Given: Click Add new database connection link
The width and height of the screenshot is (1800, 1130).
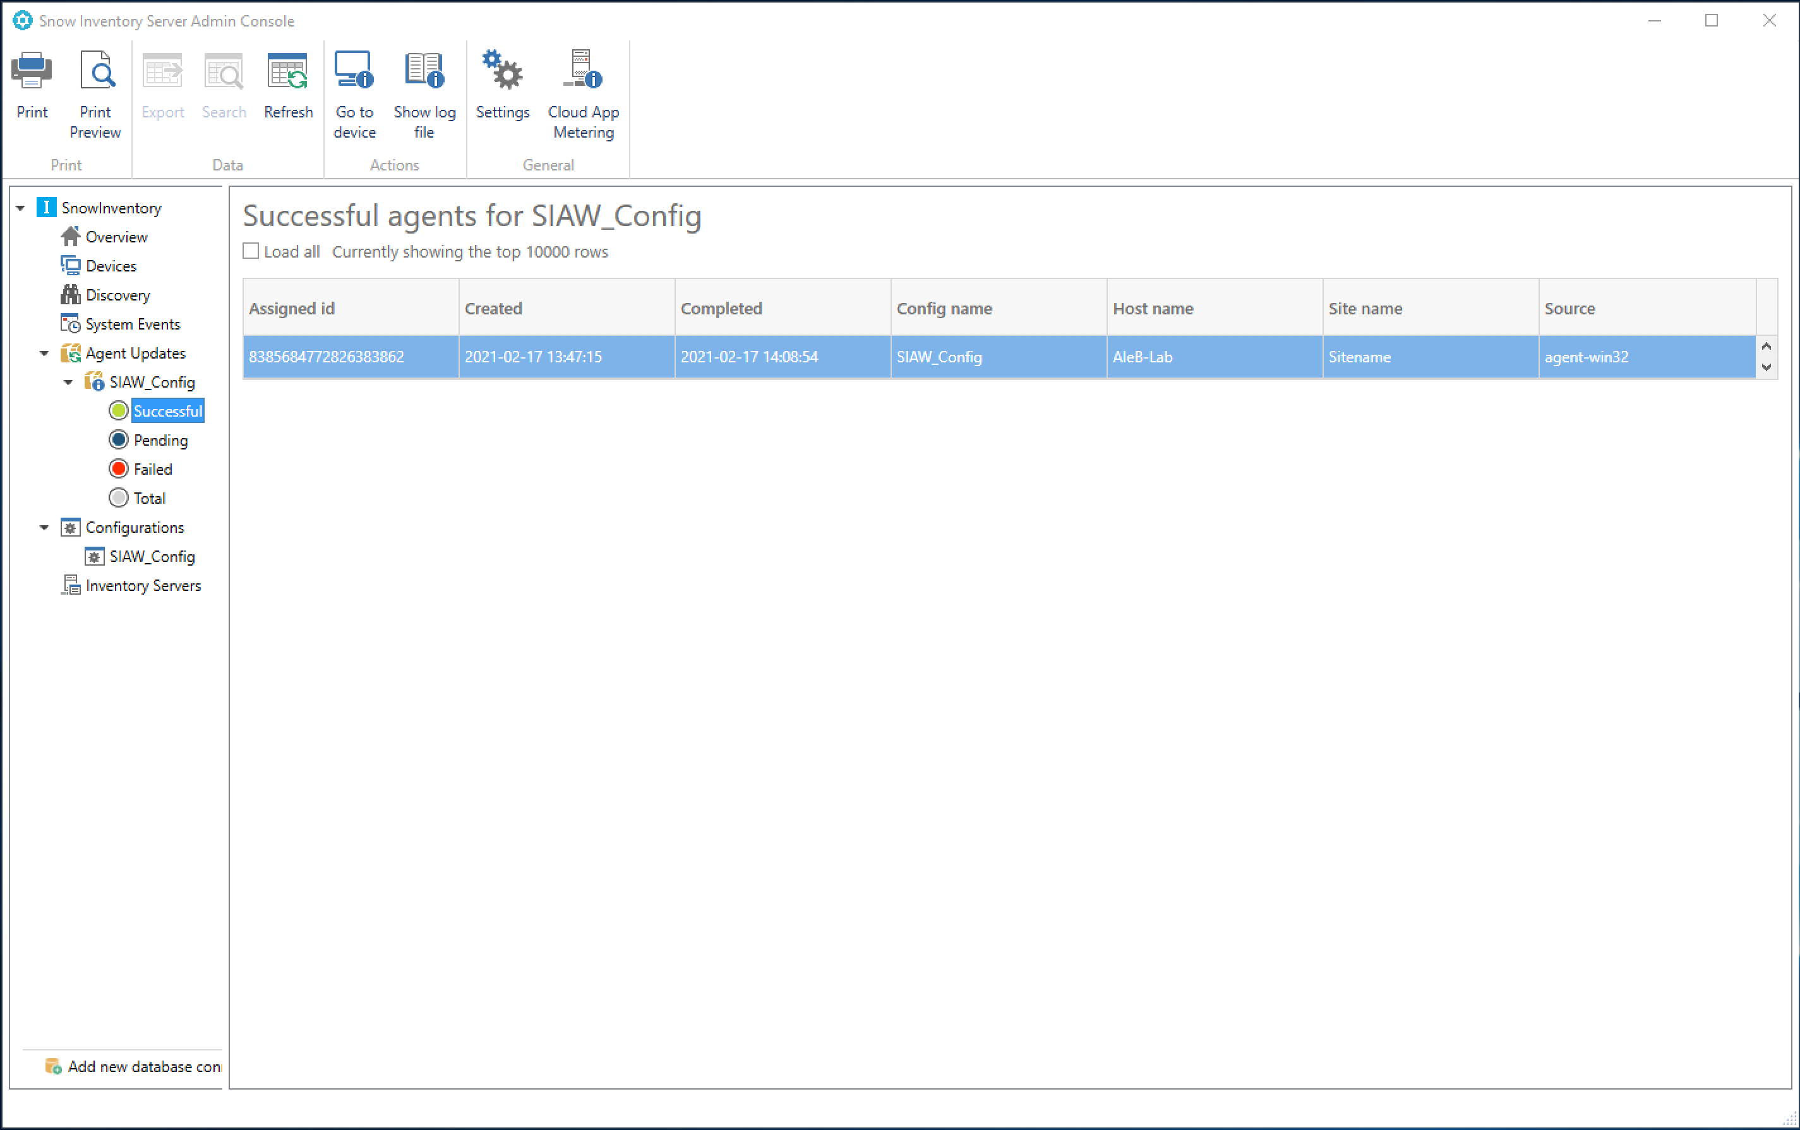Looking at the screenshot, I should coord(144,1066).
